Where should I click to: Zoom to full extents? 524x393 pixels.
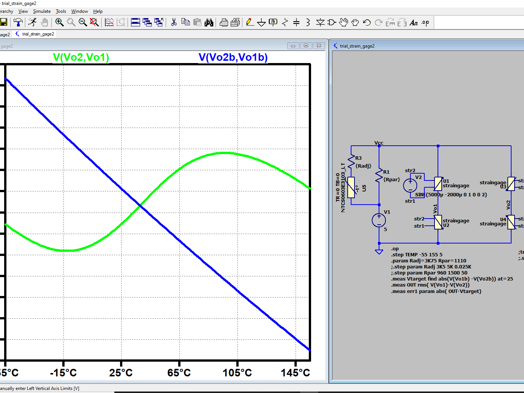pyautogui.click(x=94, y=23)
